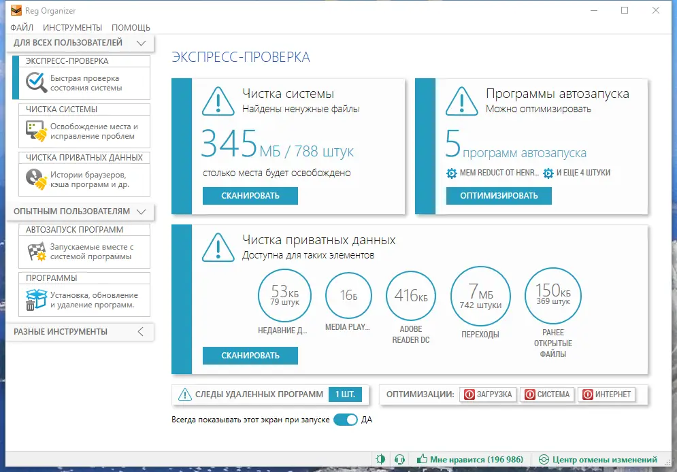Click the headset support icon in status bar
Screen dimensions: 677x472
(x=400, y=460)
